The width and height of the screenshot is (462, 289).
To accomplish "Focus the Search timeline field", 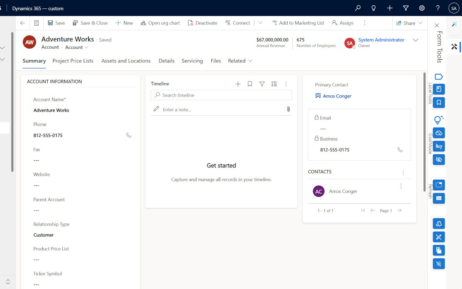I will 221,95.
